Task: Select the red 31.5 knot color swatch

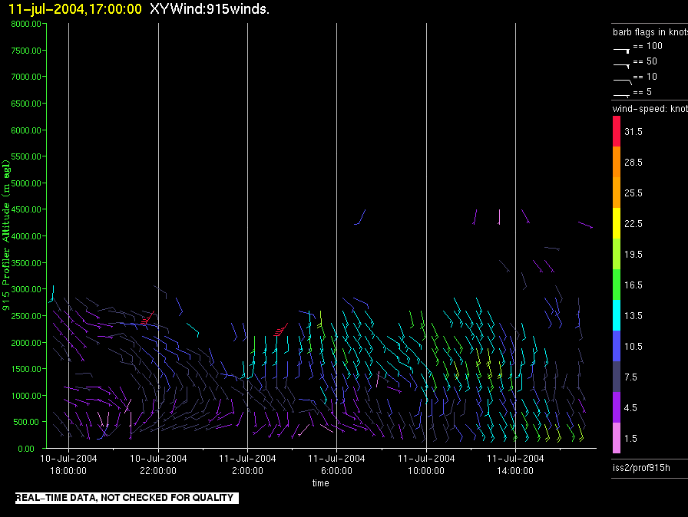Action: coord(617,131)
